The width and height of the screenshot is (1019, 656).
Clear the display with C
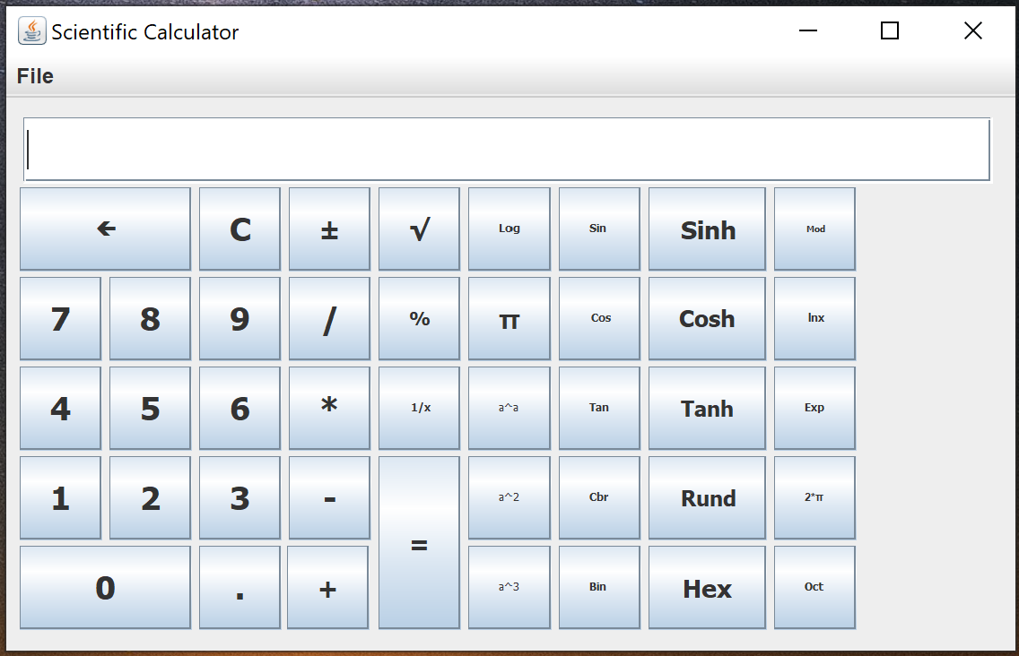coord(240,229)
